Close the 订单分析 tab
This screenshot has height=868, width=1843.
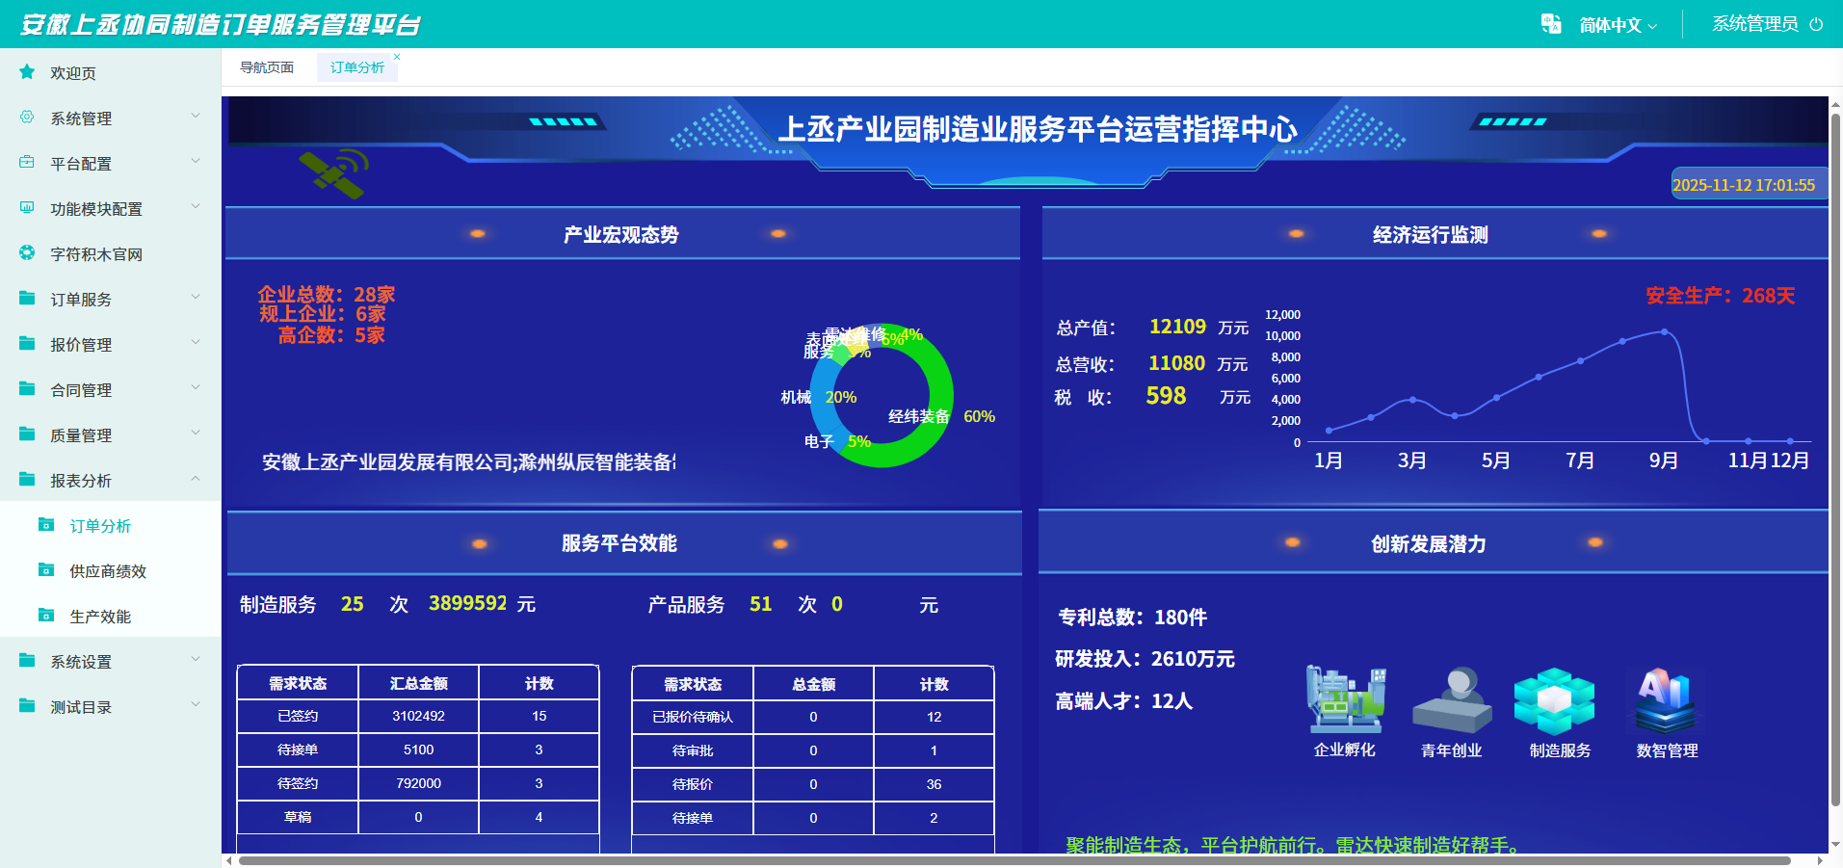click(397, 57)
